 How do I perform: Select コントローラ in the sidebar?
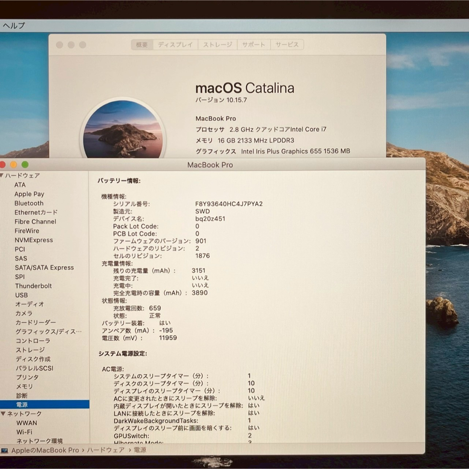(x=33, y=341)
